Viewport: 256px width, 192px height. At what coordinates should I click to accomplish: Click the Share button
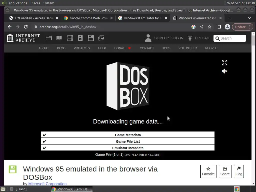[x=225, y=171]
